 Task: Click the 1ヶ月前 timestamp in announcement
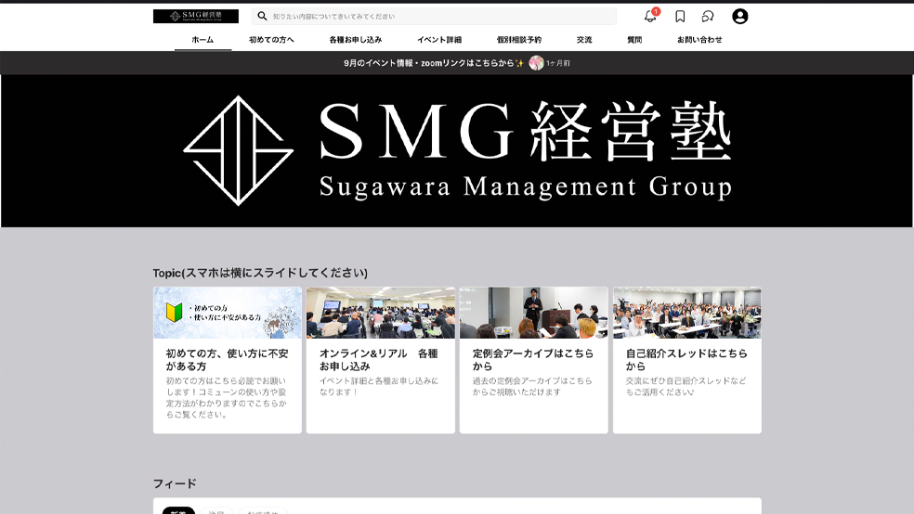(558, 63)
